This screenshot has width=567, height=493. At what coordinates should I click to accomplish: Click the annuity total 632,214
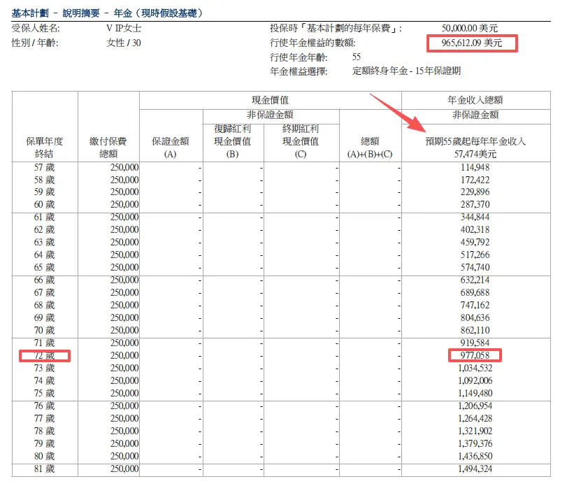tap(475, 280)
